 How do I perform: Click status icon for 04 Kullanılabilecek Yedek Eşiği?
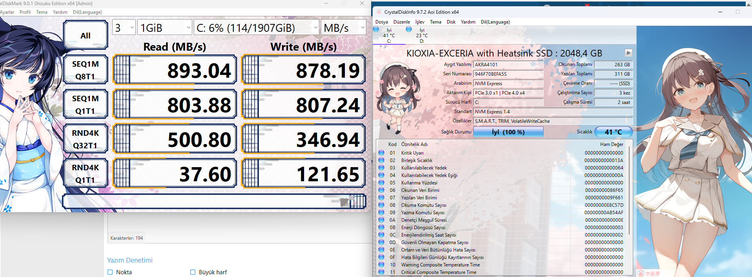(381, 175)
